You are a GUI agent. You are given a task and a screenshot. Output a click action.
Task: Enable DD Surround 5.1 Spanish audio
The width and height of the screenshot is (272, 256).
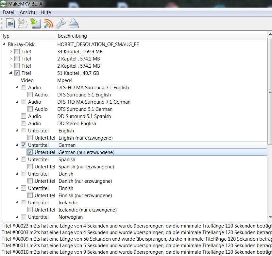pos(24,116)
